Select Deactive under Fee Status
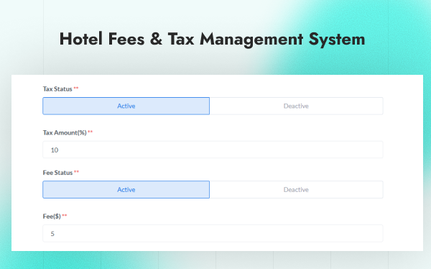Viewport: 431px width, 269px height. point(296,190)
